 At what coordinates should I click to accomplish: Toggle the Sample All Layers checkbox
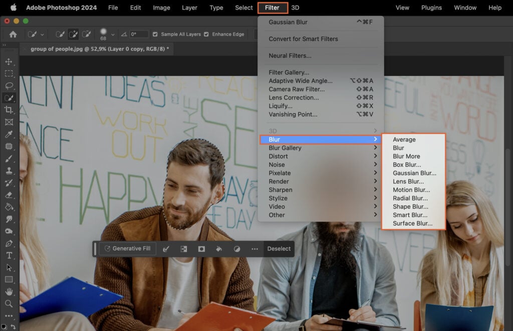pyautogui.click(x=155, y=34)
